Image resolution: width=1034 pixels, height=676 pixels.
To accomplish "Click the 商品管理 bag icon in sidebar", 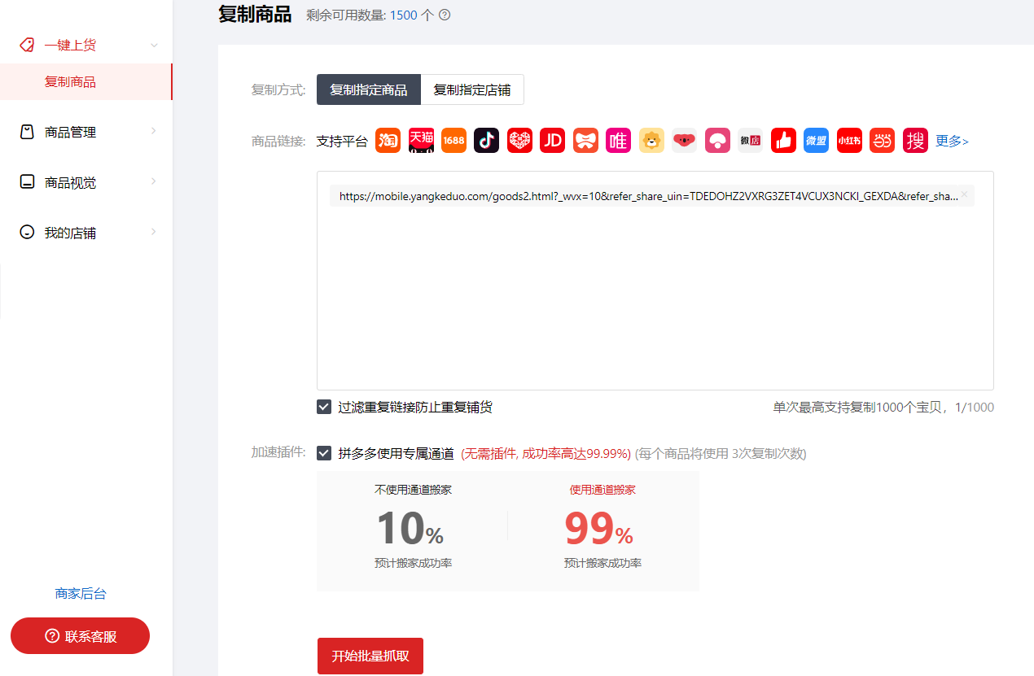I will click(x=27, y=132).
